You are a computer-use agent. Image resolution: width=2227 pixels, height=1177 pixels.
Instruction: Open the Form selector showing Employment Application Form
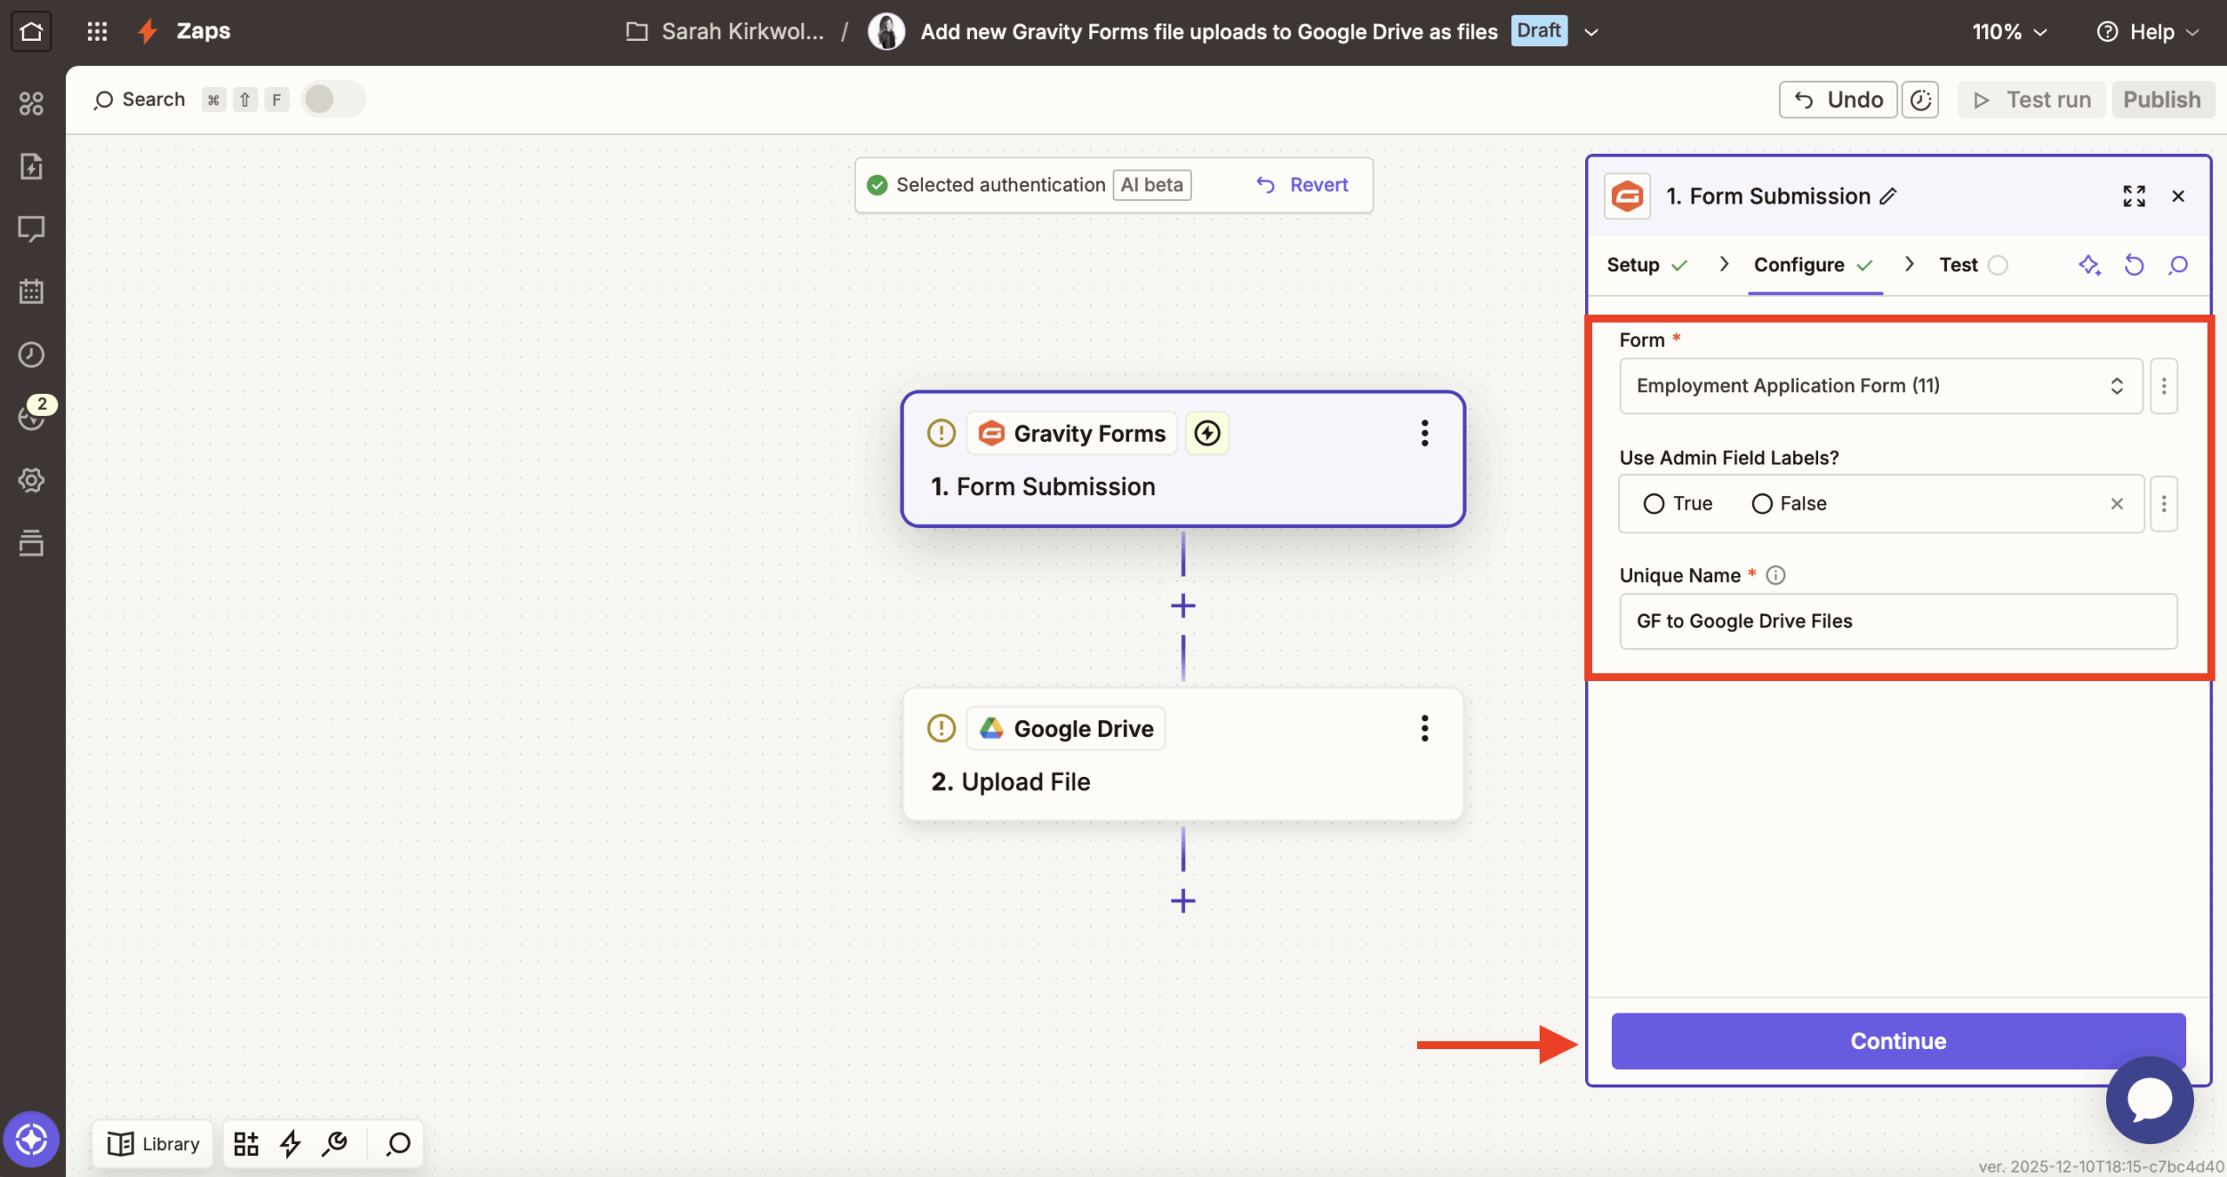coord(1880,385)
